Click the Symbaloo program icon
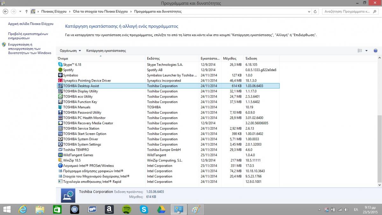This screenshot has height=215, width=382. click(x=60, y=75)
